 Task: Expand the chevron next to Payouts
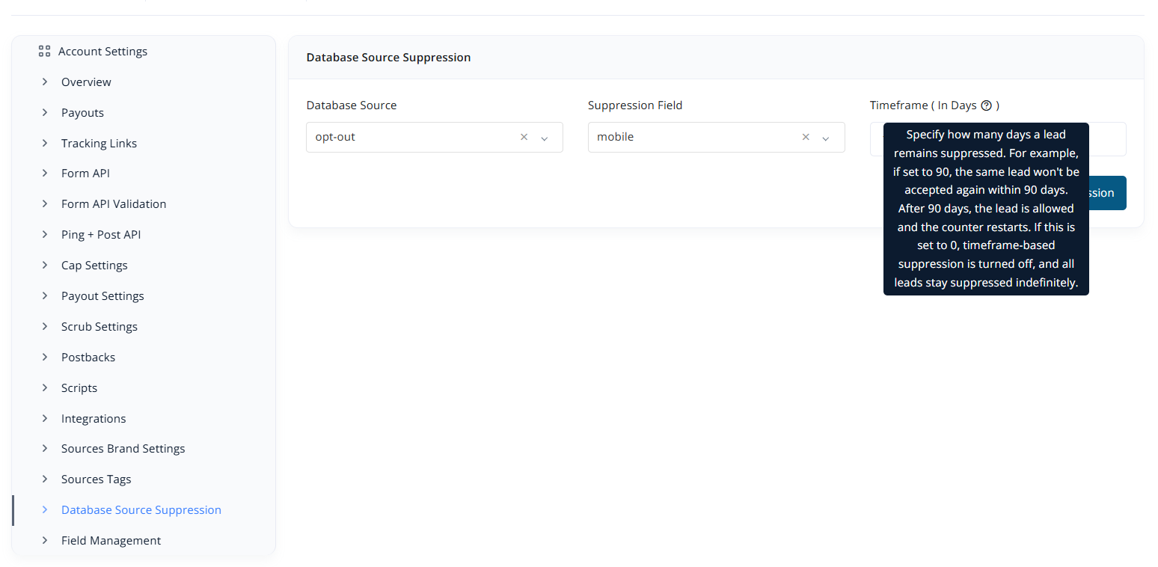coord(45,112)
